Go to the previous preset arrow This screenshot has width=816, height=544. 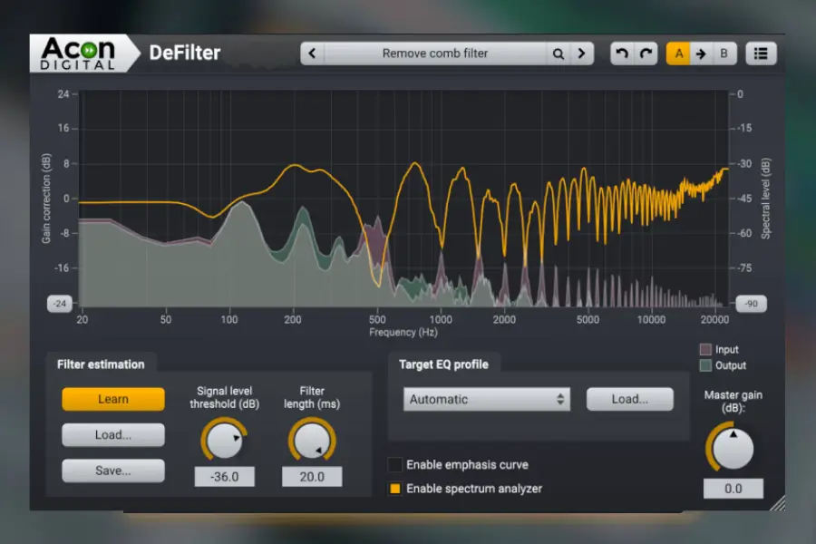[x=312, y=53]
